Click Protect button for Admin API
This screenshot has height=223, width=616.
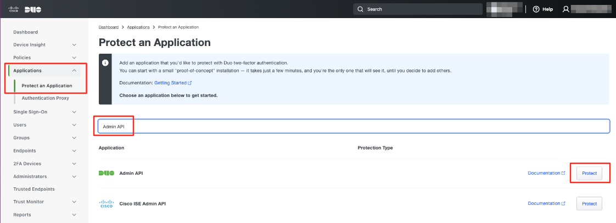point(589,173)
